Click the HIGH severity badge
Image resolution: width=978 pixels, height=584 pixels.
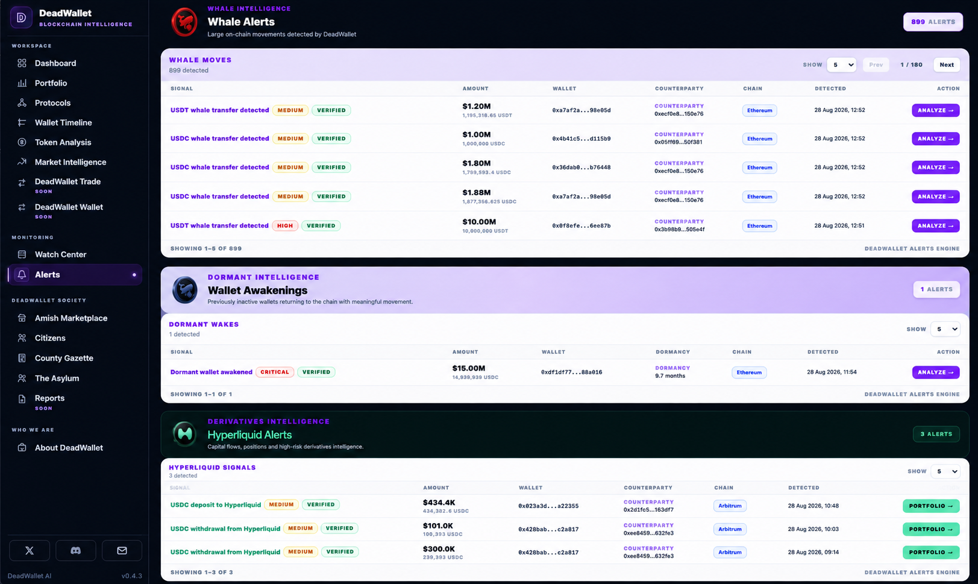285,226
